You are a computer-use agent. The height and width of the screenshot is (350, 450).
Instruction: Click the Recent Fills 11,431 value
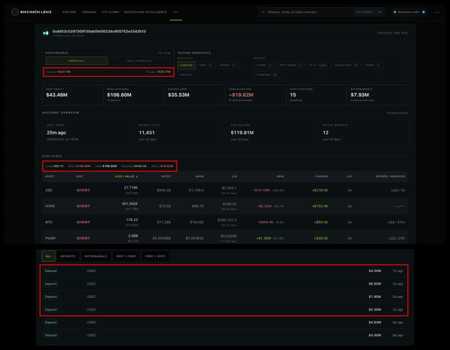[147, 132]
